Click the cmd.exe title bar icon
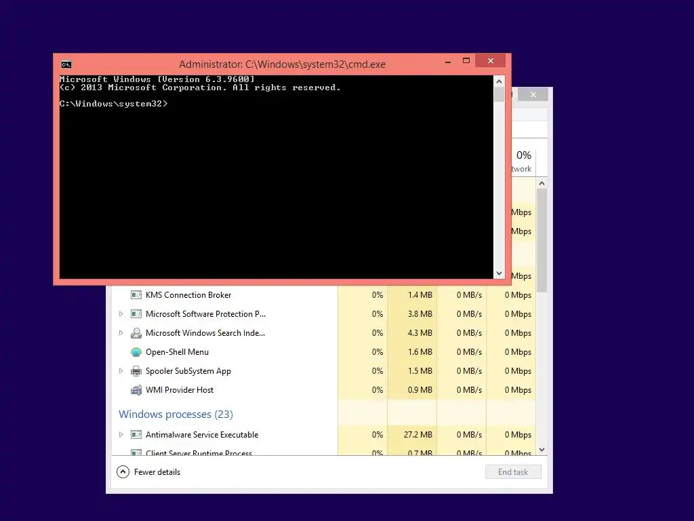Screen dimensions: 694x521 pos(66,64)
